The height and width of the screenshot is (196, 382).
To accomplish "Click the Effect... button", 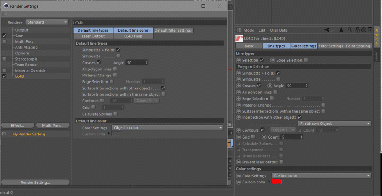I will click(x=17, y=125).
